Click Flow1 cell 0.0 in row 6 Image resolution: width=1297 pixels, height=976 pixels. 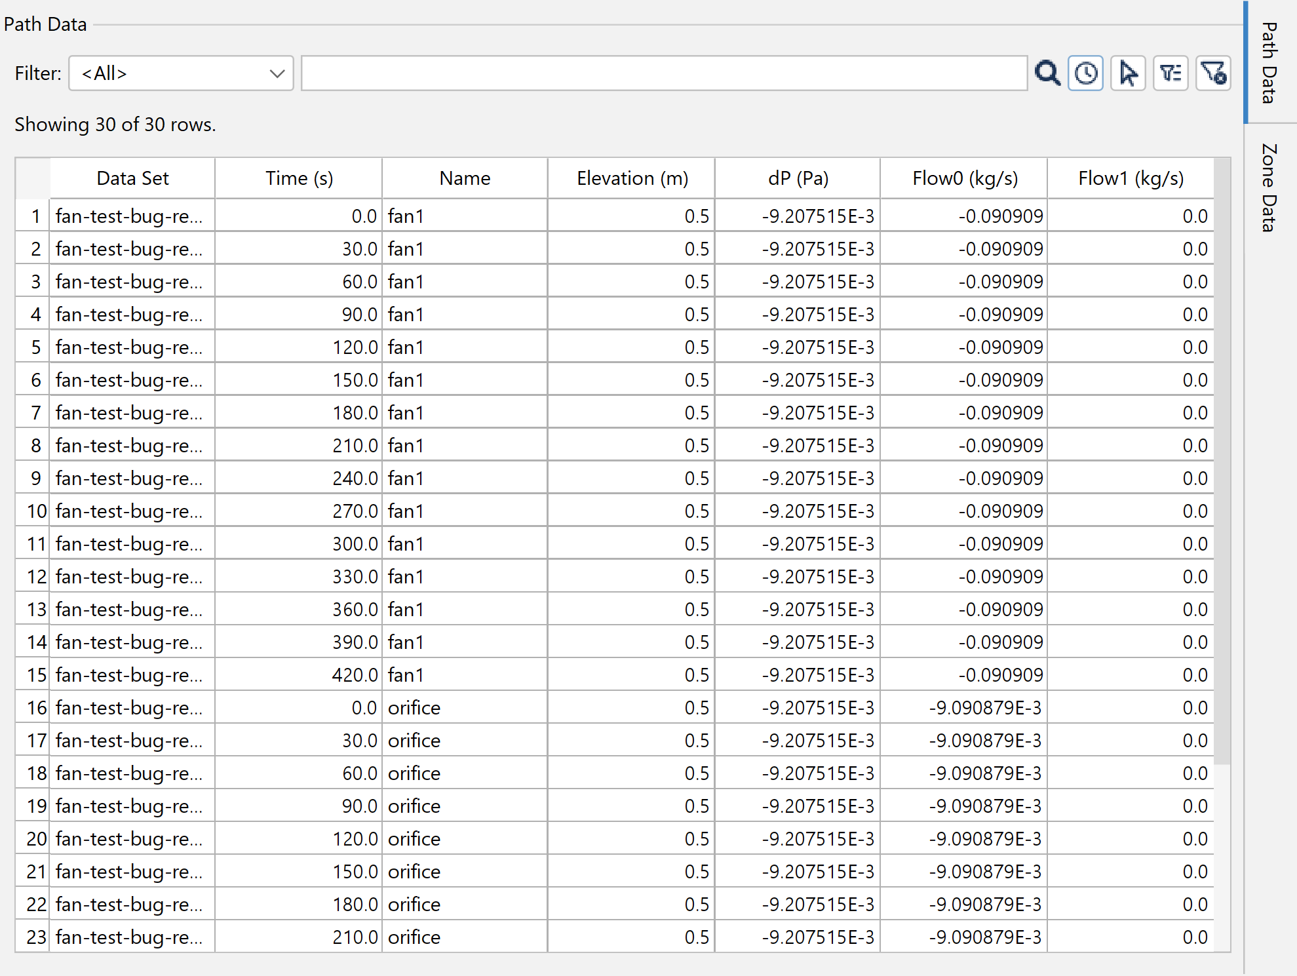[1131, 380]
